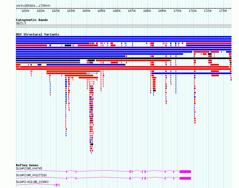Click the 8p23.3 band label
The width and height of the screenshot is (239, 188).
(x=21, y=23)
